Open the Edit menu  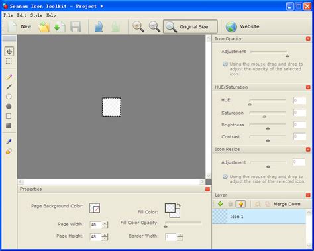pos(22,15)
